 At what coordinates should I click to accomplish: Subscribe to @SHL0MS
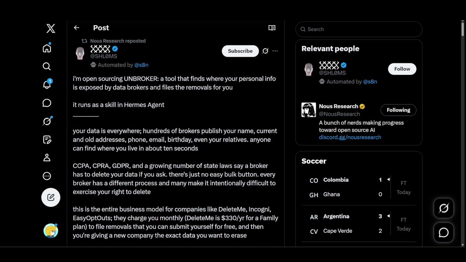click(240, 51)
